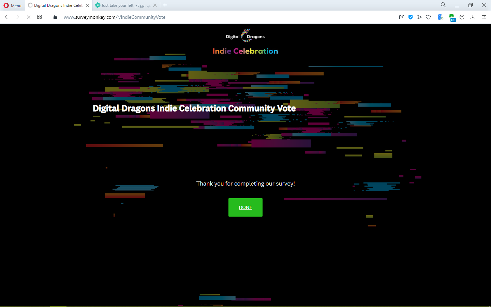Click the Indie Celebration heading text

pyautogui.click(x=245, y=51)
